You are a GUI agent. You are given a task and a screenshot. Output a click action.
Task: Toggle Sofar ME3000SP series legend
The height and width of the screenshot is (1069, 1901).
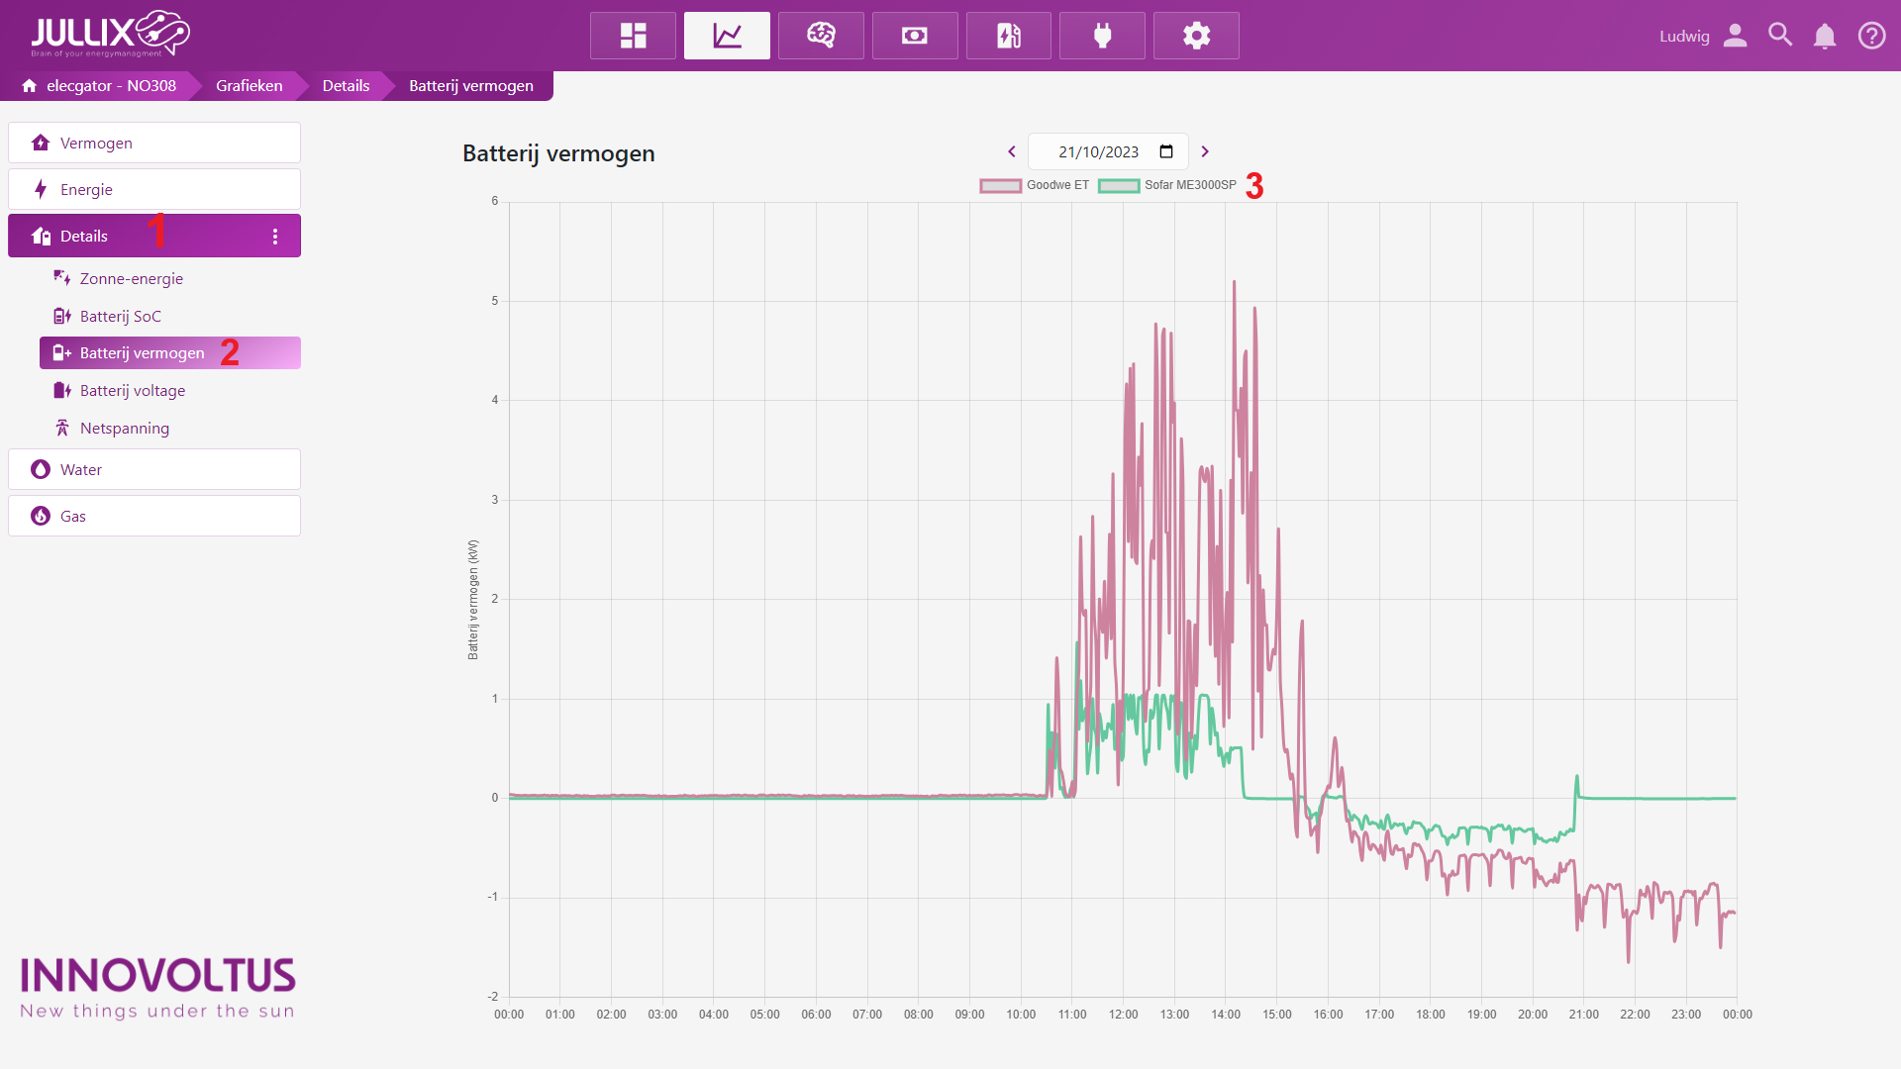coord(1168,185)
